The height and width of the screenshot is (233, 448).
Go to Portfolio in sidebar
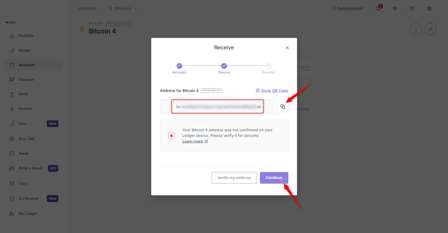point(26,36)
